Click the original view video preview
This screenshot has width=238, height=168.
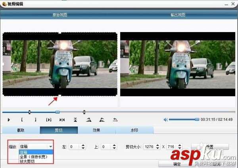point(60,64)
